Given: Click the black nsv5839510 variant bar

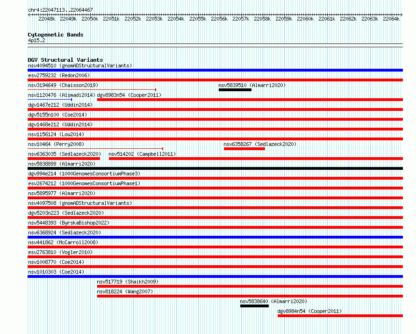Looking at the screenshot, I should 235,90.
